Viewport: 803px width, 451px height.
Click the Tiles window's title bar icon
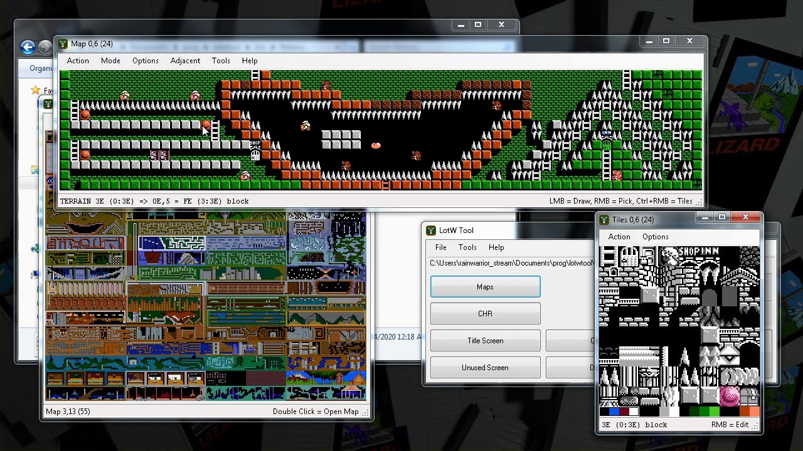point(604,220)
